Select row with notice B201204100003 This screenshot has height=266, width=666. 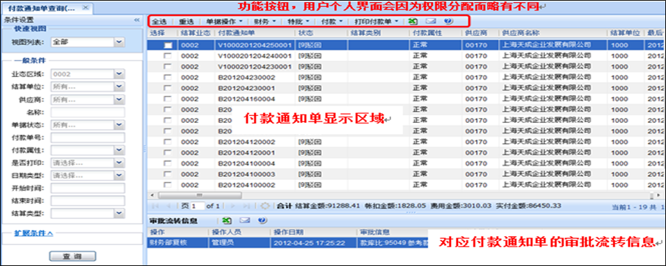tap(406, 174)
